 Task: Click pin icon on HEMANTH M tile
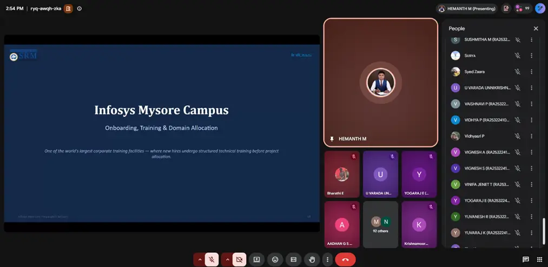click(x=332, y=139)
